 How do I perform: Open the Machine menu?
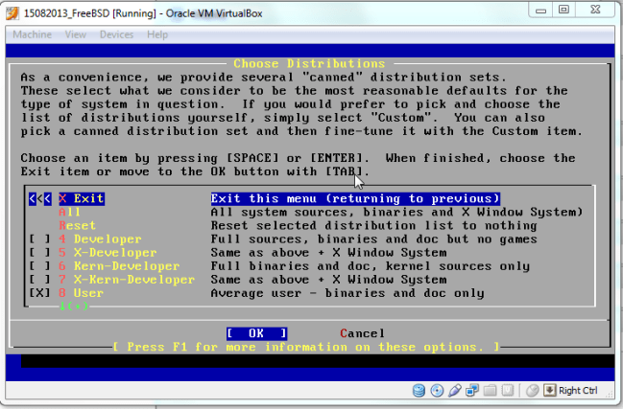tap(32, 34)
